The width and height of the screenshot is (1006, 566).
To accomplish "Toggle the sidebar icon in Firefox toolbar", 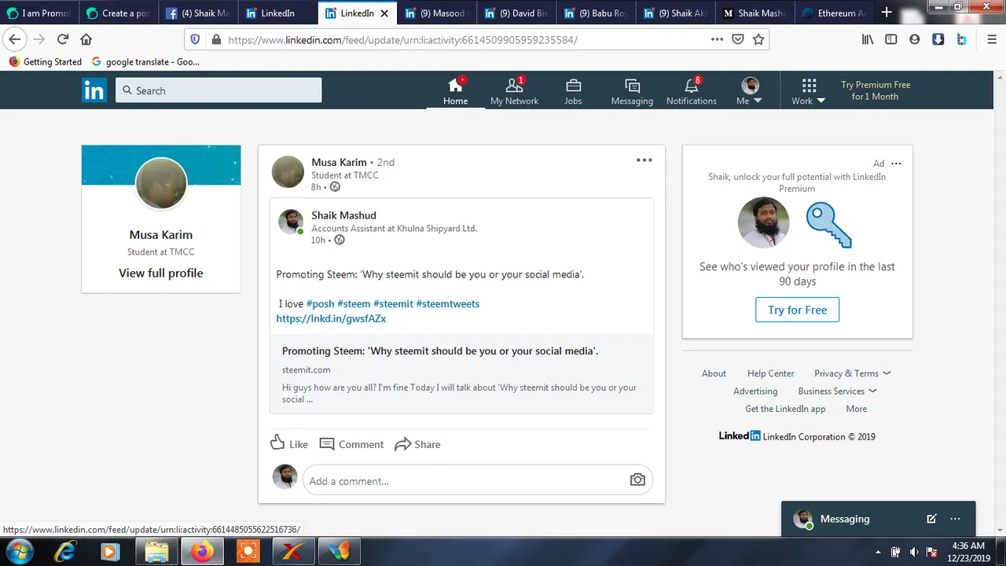I will click(890, 39).
